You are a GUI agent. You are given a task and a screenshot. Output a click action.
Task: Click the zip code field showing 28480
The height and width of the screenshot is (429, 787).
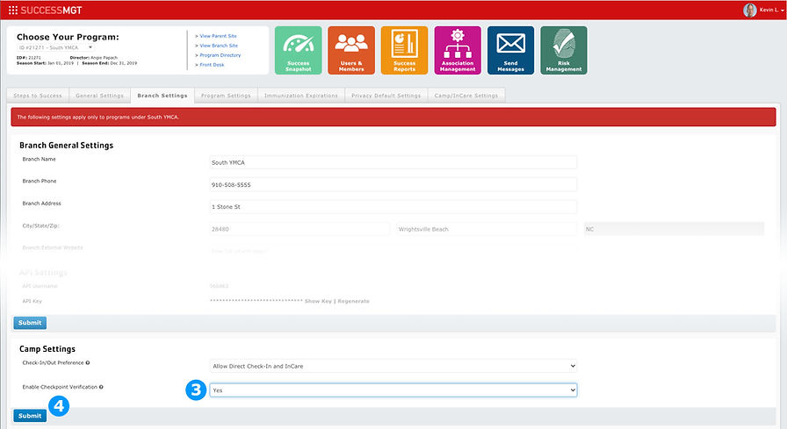point(300,229)
